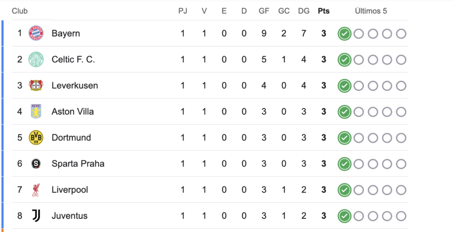454x232 pixels.
Task: Click the Club column header
Action: (x=20, y=11)
